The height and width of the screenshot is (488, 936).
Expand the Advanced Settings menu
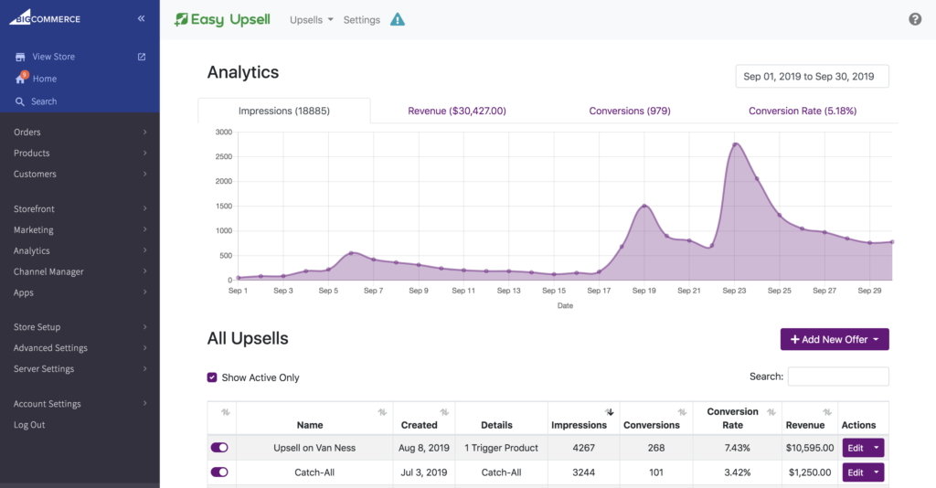click(80, 348)
